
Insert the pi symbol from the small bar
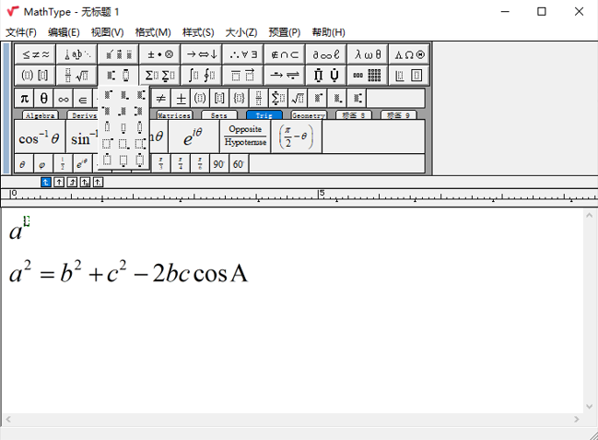coord(25,99)
